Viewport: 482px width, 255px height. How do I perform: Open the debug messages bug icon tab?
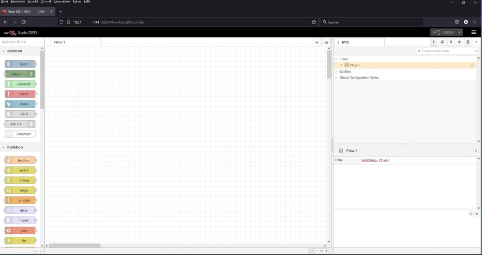point(451,42)
